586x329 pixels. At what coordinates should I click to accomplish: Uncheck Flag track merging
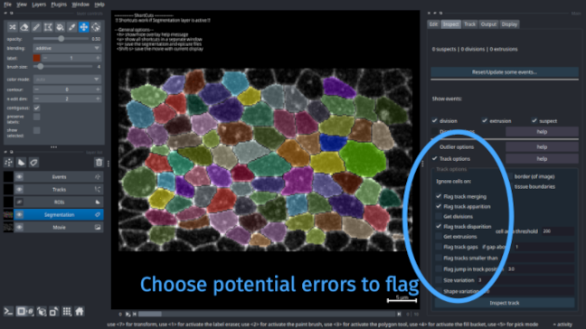[x=439, y=196]
